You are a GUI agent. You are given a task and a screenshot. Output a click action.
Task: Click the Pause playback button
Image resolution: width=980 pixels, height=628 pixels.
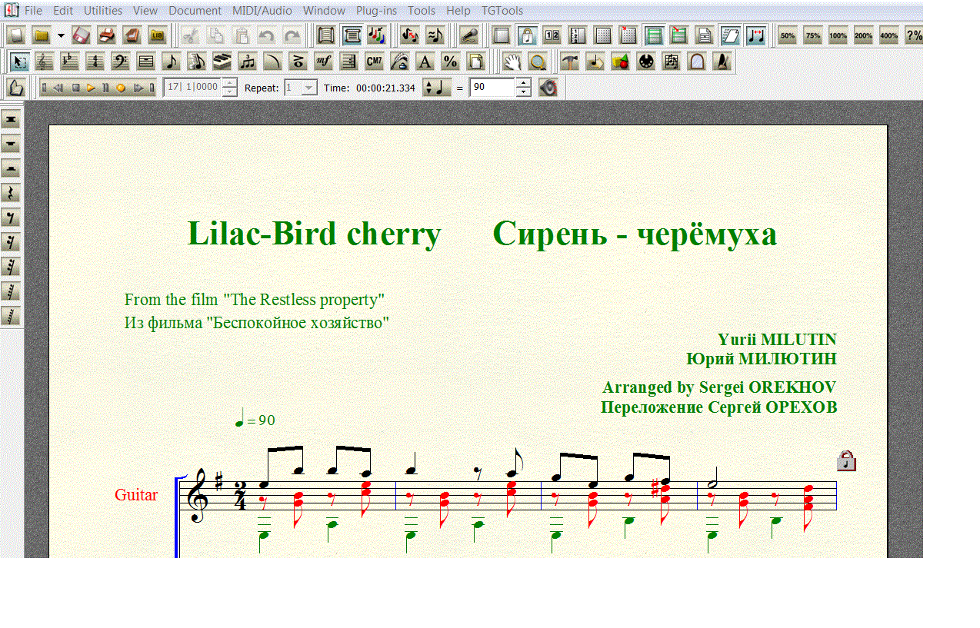106,88
